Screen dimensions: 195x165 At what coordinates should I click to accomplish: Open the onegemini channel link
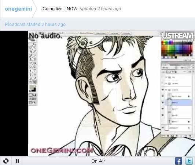18,9
